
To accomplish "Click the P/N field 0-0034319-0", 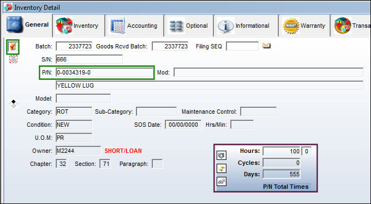I will click(105, 72).
